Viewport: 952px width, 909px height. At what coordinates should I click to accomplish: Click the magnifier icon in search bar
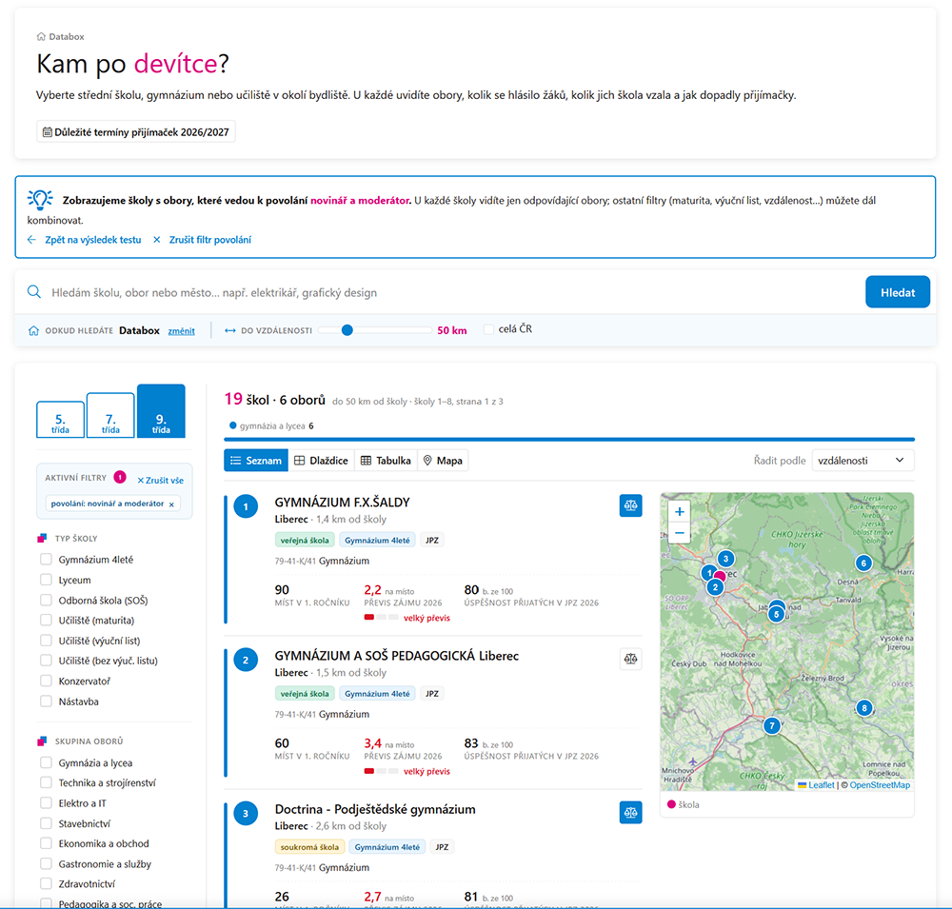(x=34, y=292)
